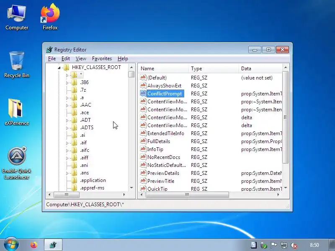This screenshot has width=335, height=251.
Task: Open the Edit menu
Action: [x=66, y=59]
